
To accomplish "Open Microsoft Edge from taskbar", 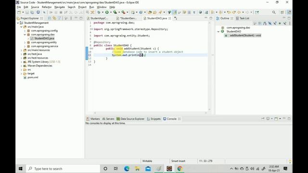I will 127,169.
